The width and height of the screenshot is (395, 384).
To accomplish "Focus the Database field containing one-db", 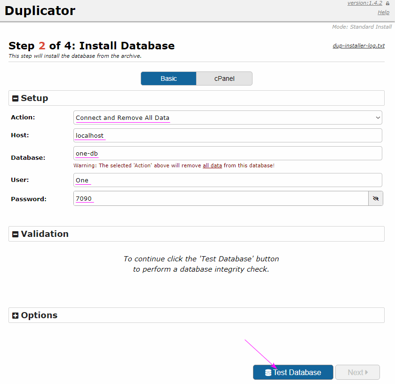I will 228,153.
